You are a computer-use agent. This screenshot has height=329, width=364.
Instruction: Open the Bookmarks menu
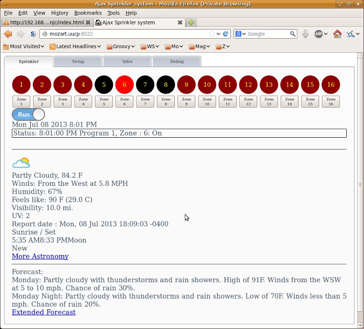coord(89,13)
